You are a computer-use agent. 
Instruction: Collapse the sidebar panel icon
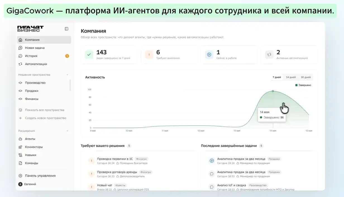point(66,29)
